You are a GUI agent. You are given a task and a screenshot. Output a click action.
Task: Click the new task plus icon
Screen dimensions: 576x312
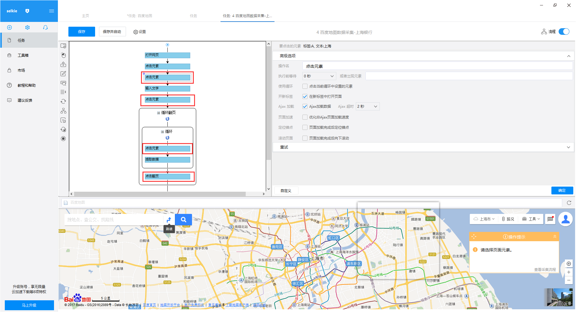click(9, 28)
